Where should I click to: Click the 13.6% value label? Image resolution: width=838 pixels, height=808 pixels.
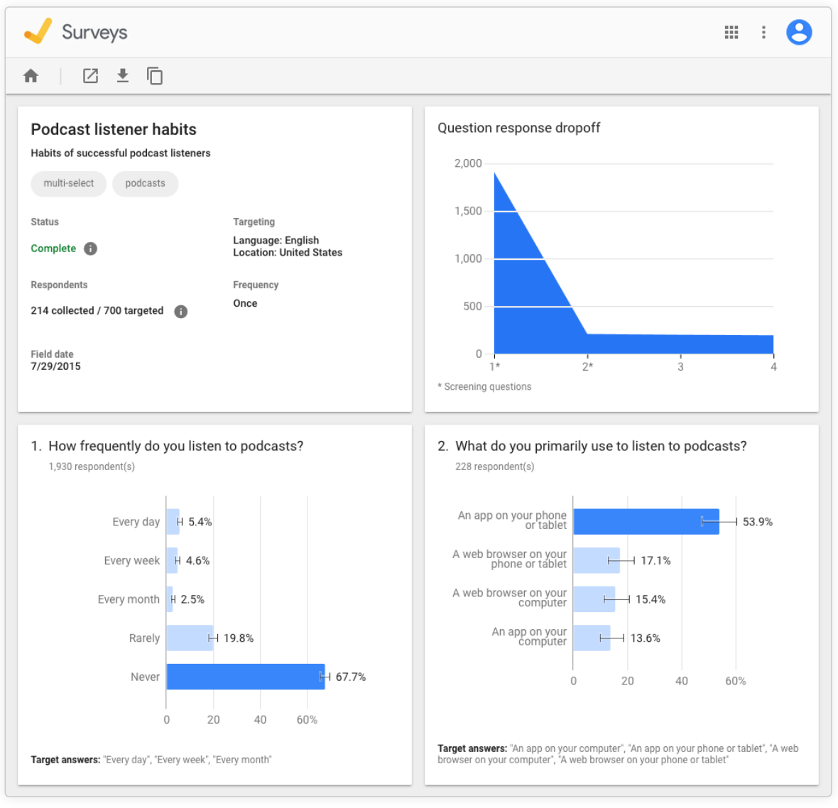pos(645,638)
